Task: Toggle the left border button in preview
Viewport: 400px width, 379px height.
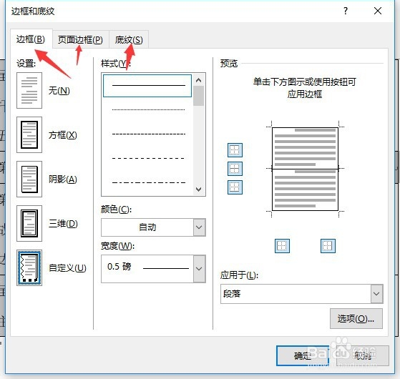Action: click(x=282, y=246)
